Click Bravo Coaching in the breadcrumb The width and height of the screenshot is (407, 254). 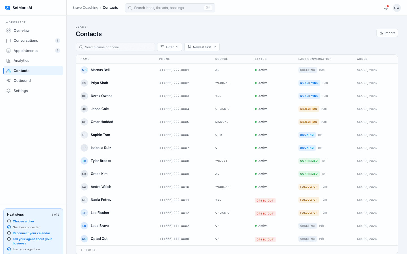(x=85, y=8)
